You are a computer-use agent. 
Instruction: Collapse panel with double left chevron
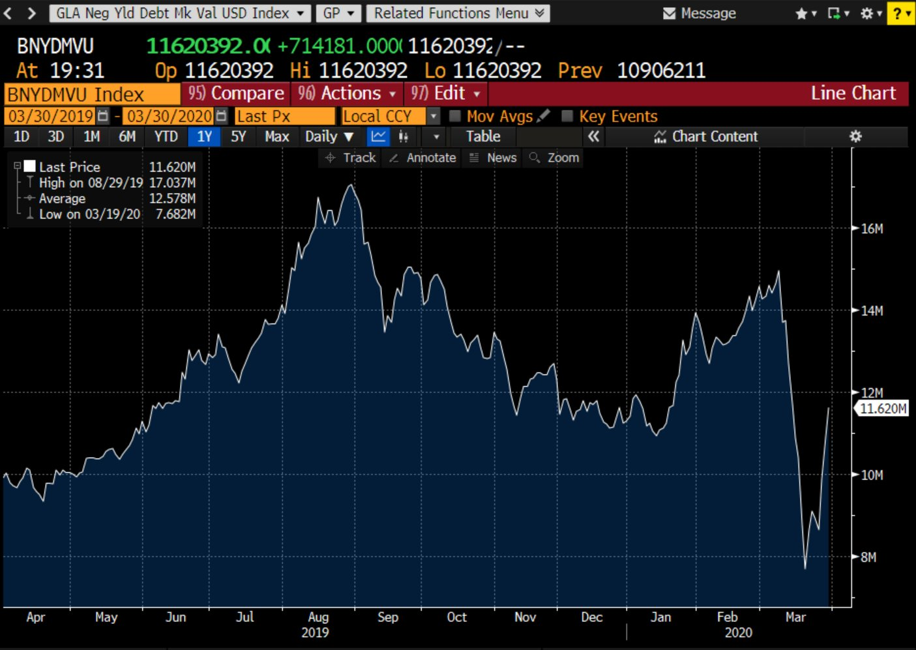[x=593, y=136]
